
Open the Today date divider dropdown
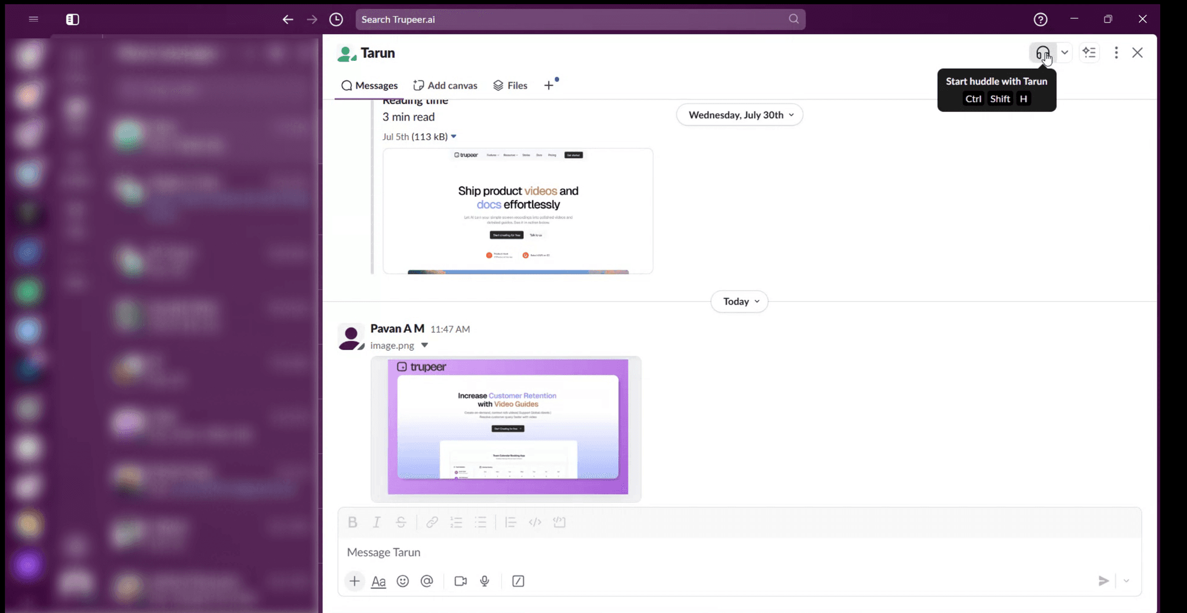739,301
